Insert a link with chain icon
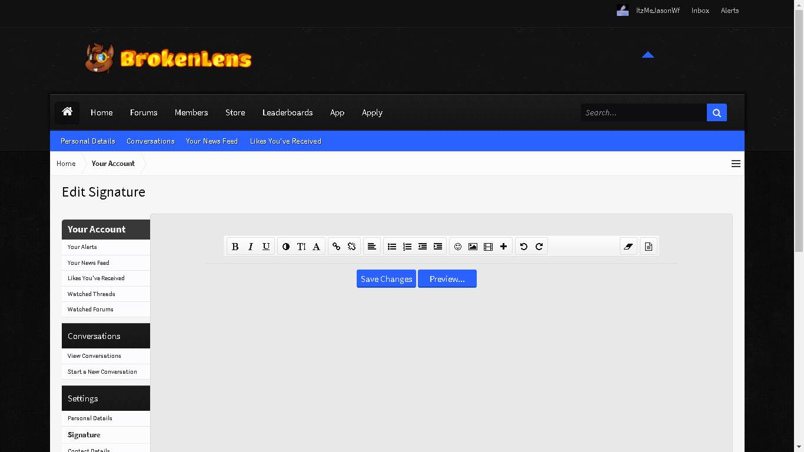 click(337, 247)
